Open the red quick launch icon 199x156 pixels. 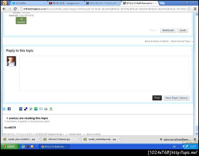28,146
